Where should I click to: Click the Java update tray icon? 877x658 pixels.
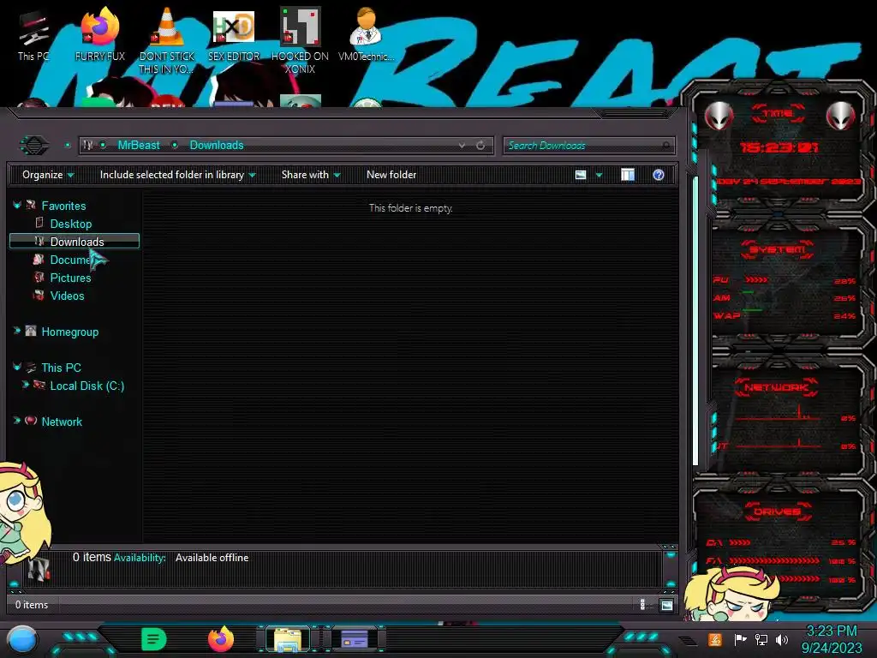coord(715,639)
